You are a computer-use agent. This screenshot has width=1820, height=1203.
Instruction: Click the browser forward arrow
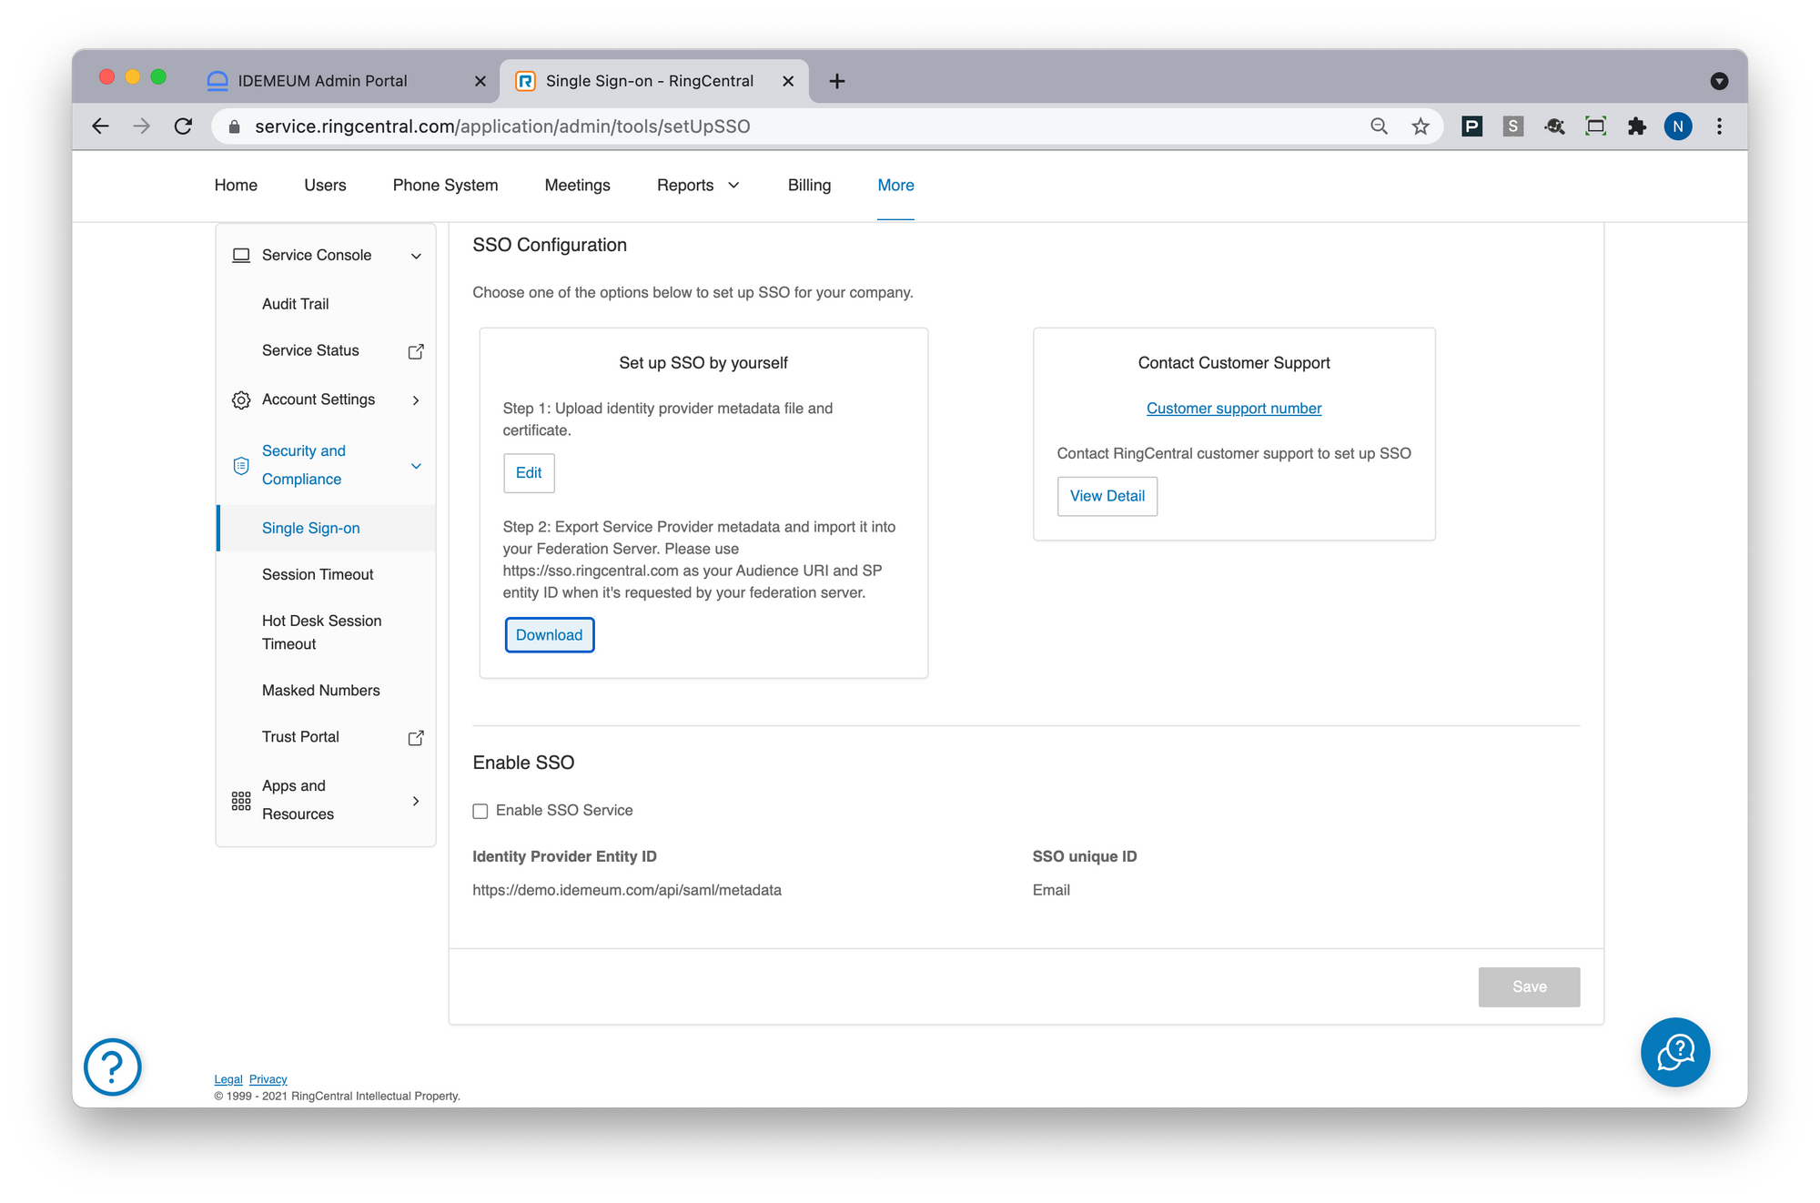click(x=141, y=126)
